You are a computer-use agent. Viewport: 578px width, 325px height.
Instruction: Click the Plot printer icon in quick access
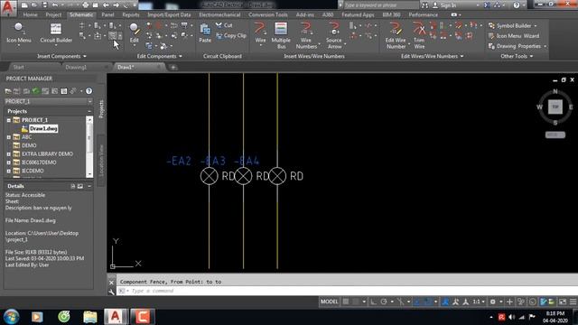point(86,5)
